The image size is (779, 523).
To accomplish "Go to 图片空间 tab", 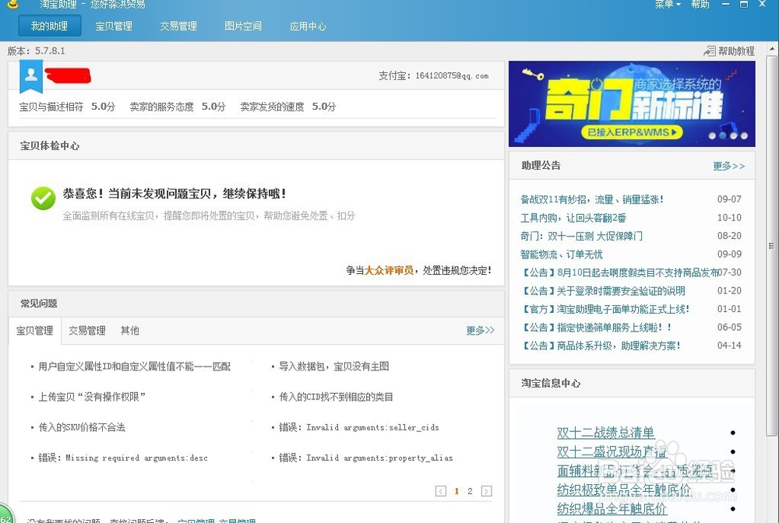I will pyautogui.click(x=243, y=26).
